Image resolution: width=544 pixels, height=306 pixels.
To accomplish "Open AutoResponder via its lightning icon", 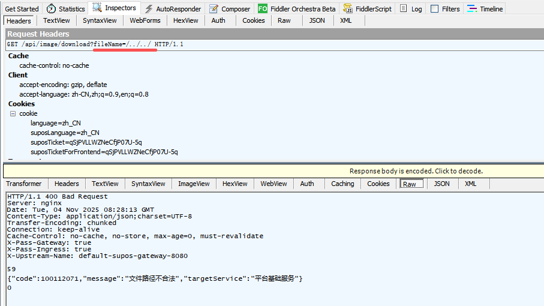I will point(148,9).
